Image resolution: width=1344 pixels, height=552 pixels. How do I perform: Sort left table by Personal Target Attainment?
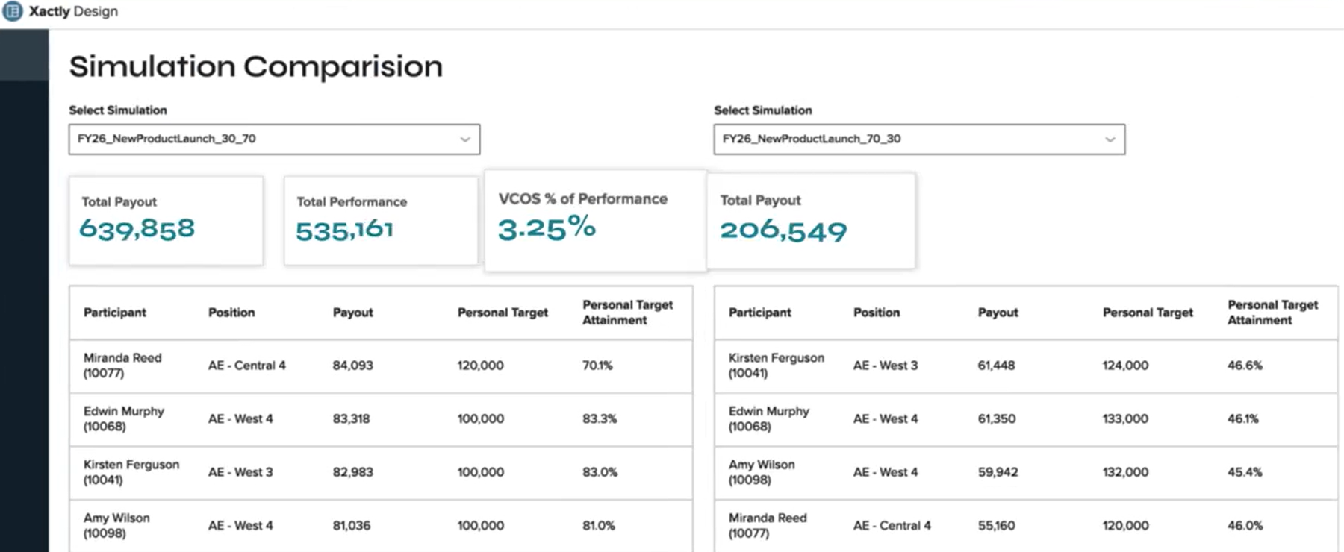click(x=627, y=313)
